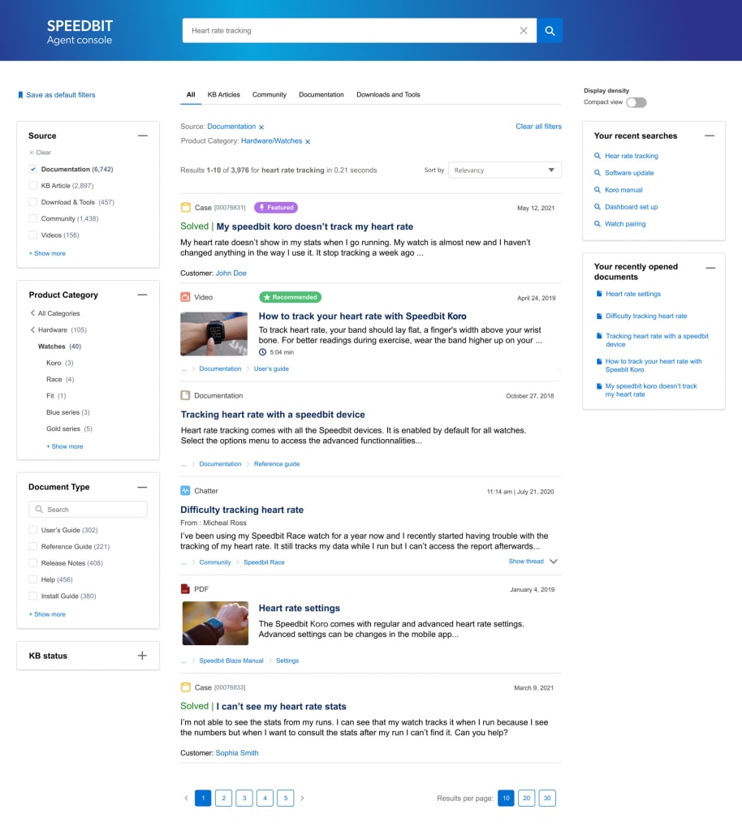The height and width of the screenshot is (831, 742).
Task: Expand the KB status panel with plus icon
Action: [142, 656]
